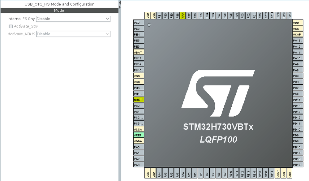This screenshot has height=181, width=309.
Task: Tick the Activate_SOF checkbox
Action: [x=11, y=26]
